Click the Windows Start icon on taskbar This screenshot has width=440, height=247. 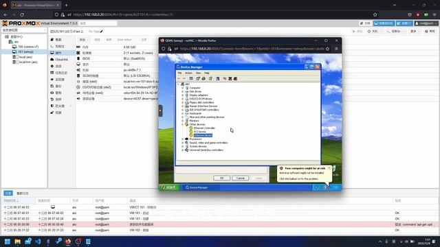coord(8,242)
